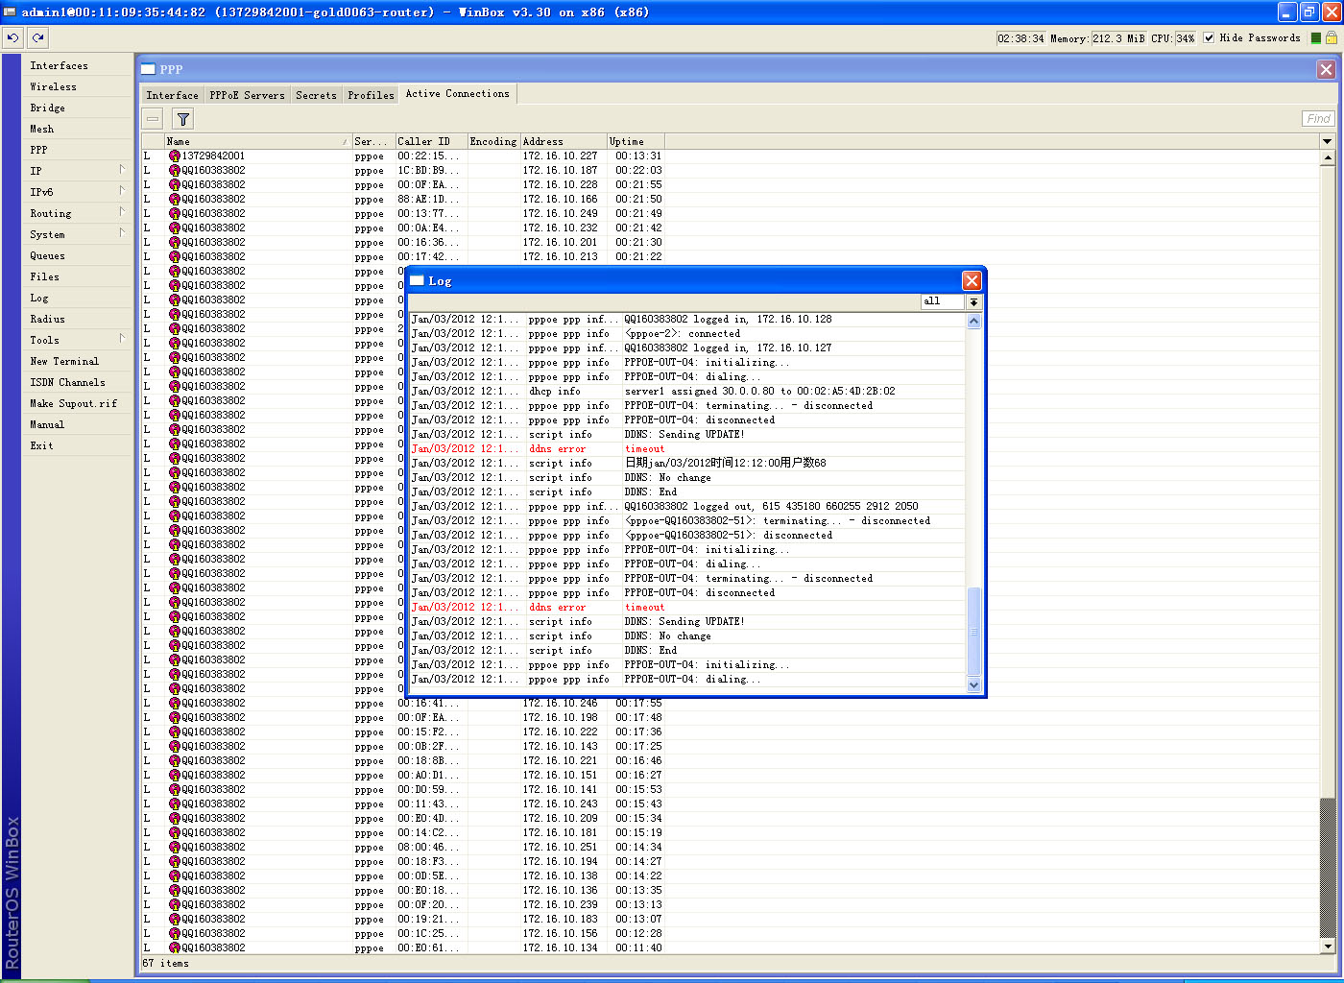Open Bridge in the sidebar menu
Viewport: 1344px width, 983px height.
(x=47, y=108)
